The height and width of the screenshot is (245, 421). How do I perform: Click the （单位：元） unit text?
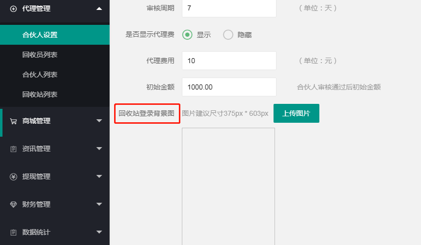[318, 61]
